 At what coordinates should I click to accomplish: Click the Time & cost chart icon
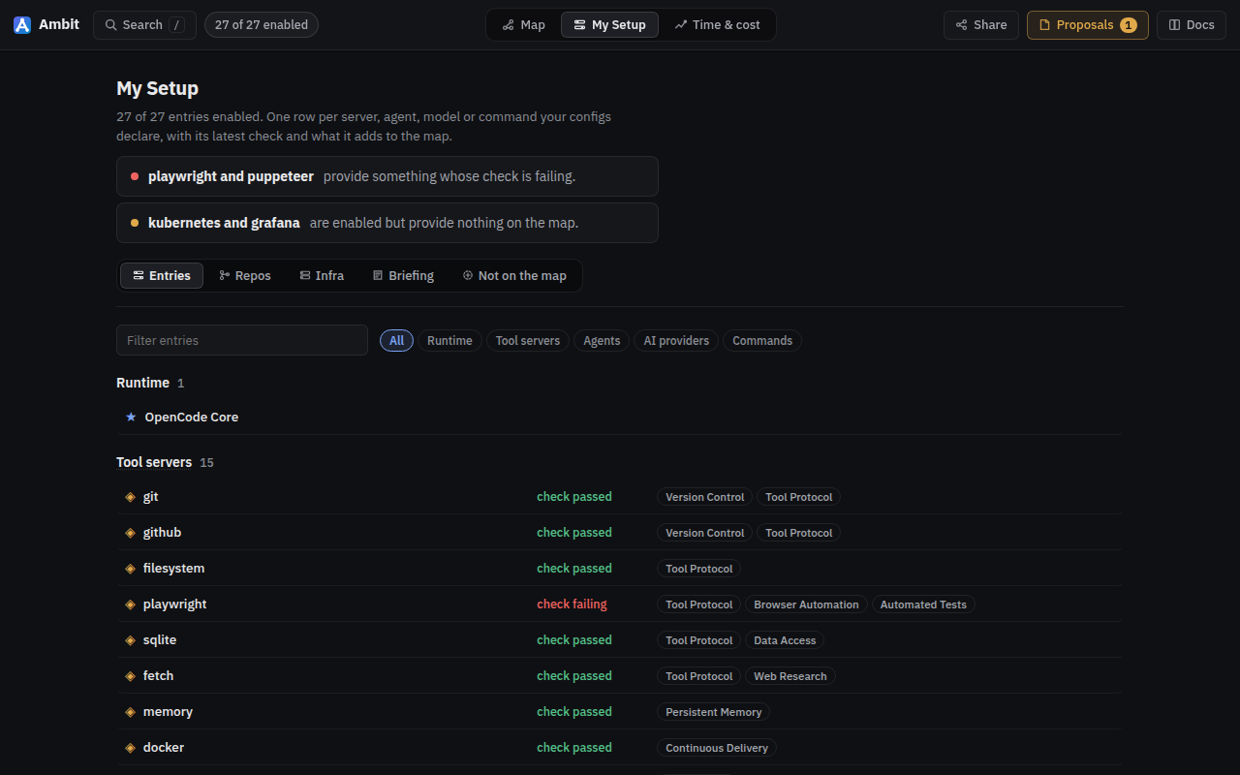coord(681,25)
